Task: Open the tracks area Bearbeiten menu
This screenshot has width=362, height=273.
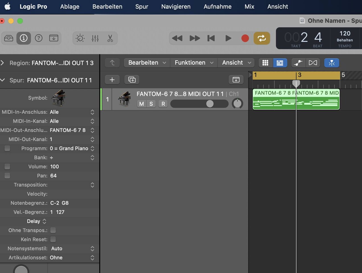Action: [x=147, y=63]
